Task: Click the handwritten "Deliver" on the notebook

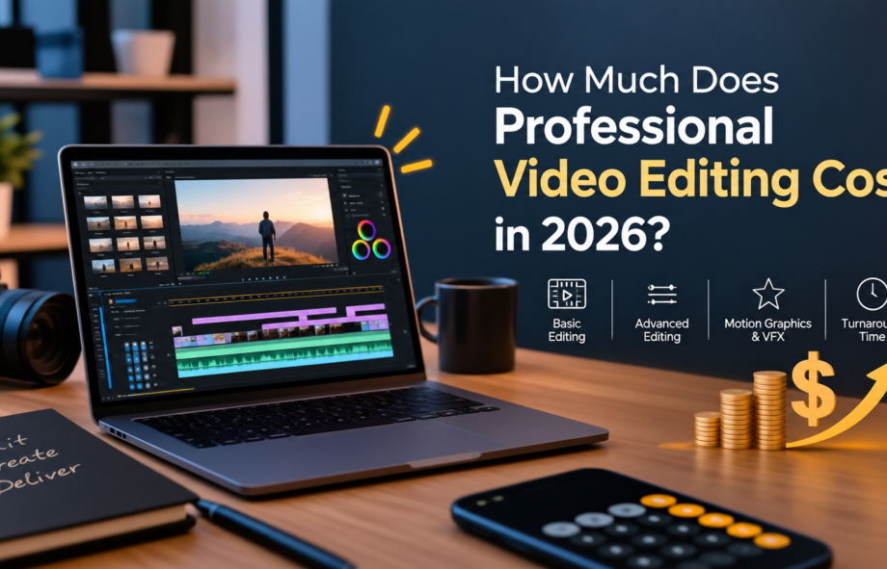Action: point(40,478)
